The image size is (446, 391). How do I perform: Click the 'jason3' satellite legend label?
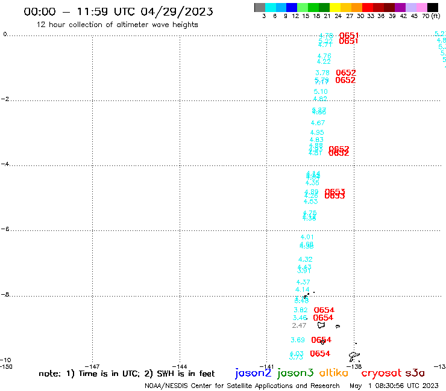[x=295, y=373]
